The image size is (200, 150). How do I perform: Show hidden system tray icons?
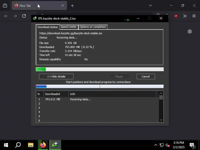click(156, 145)
